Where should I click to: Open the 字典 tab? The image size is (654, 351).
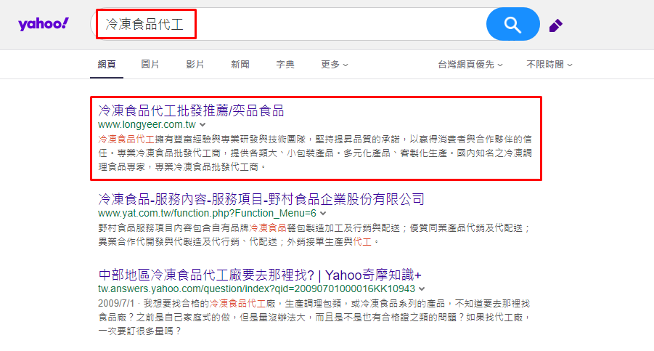[x=285, y=64]
